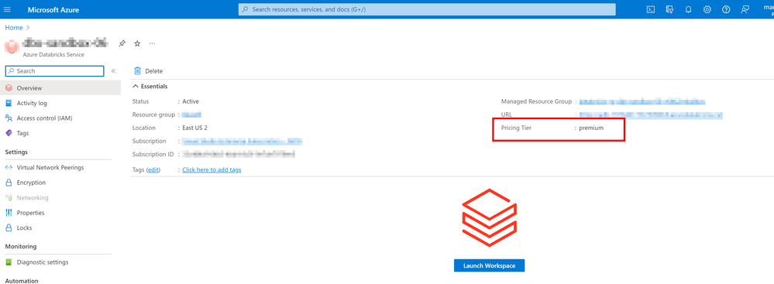The image size is (774, 284).
Task: Click the Delete trash icon
Action: pos(138,71)
